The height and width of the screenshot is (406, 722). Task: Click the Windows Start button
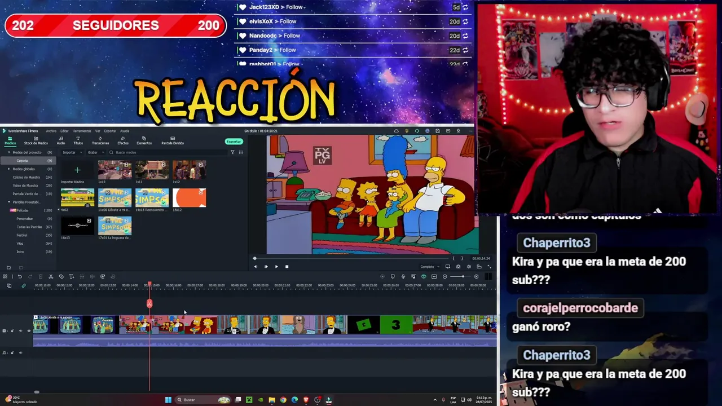pyautogui.click(x=168, y=400)
